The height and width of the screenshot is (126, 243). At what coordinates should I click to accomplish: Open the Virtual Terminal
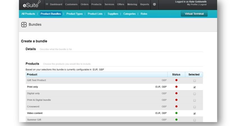coord(194,14)
